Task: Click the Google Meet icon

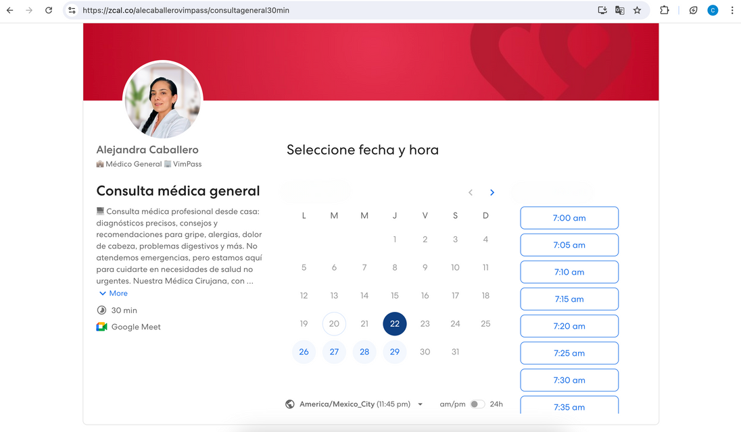Action: (x=101, y=327)
